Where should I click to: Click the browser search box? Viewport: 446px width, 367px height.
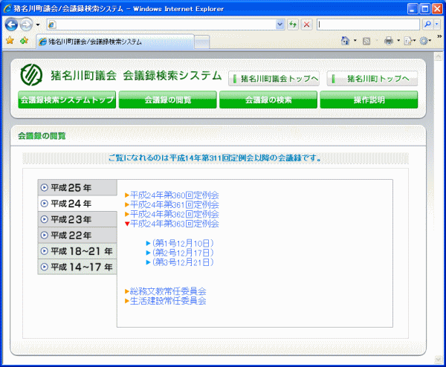click(368, 25)
